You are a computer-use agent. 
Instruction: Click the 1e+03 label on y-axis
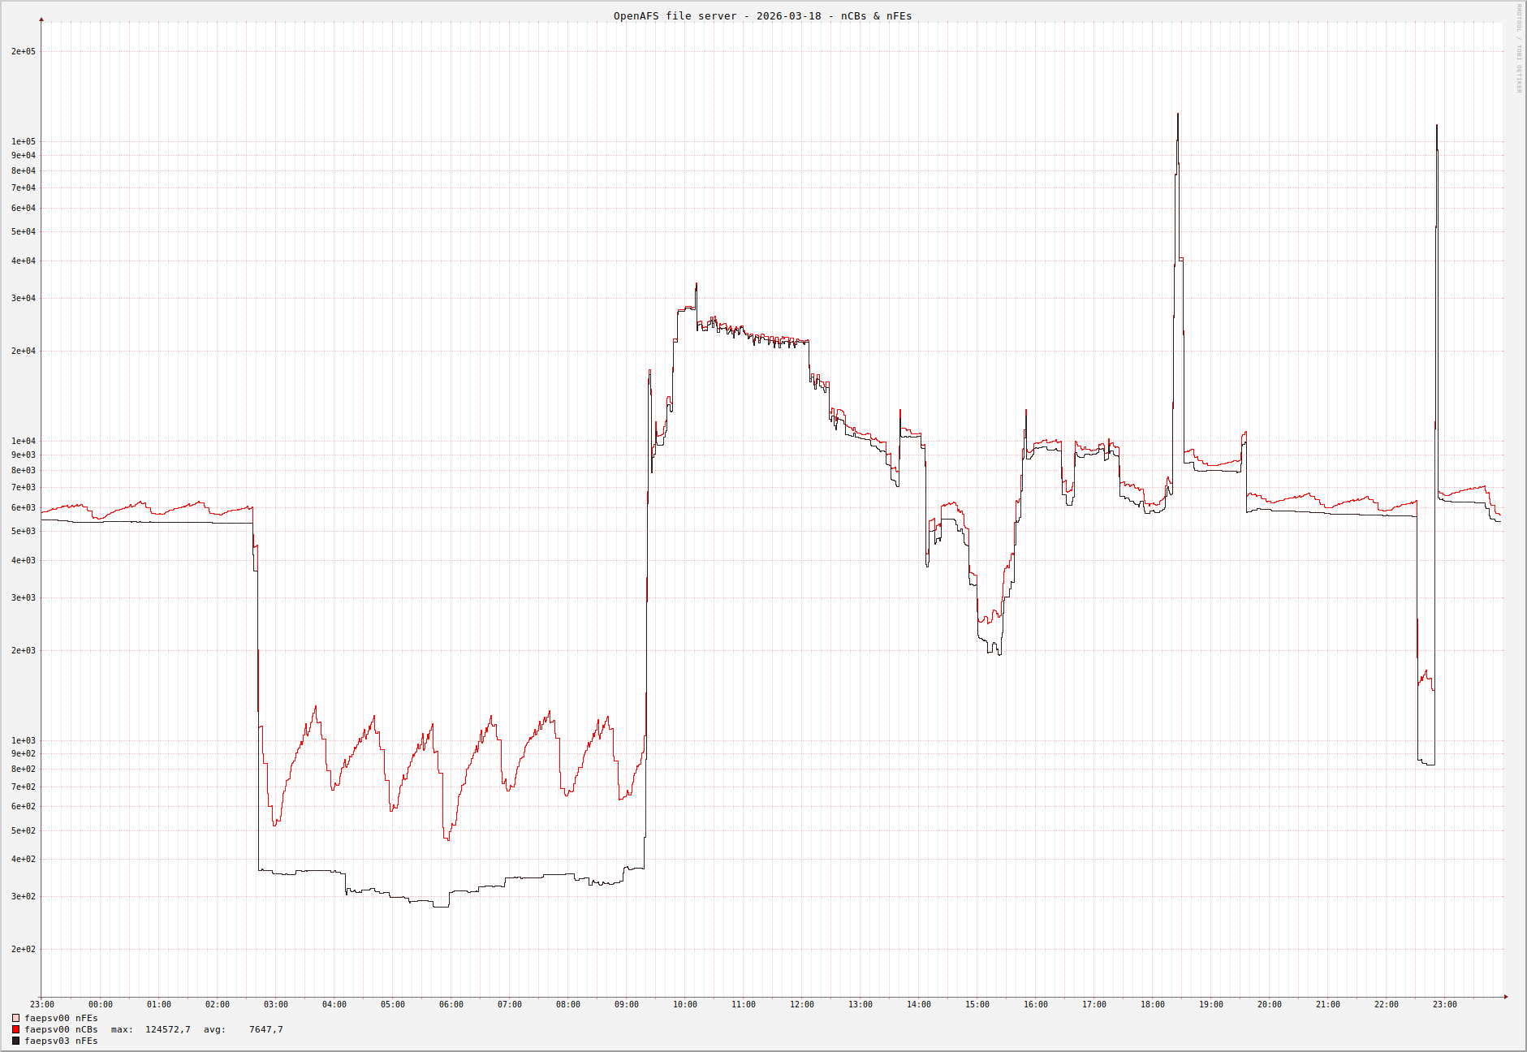click(23, 741)
